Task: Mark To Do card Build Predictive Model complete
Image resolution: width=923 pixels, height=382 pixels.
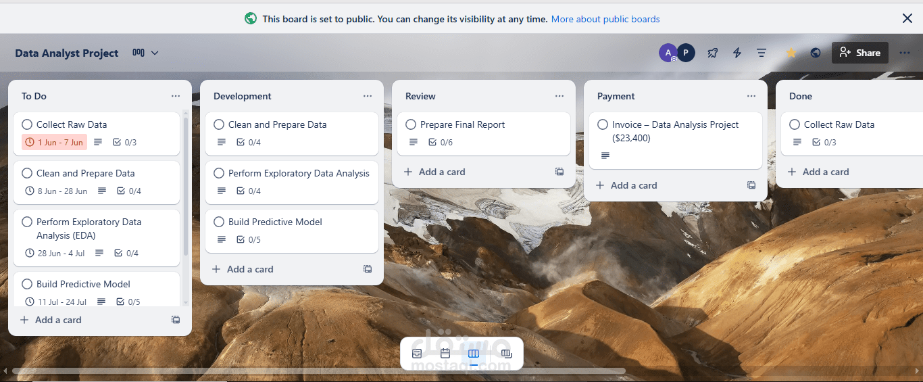Action: [27, 284]
